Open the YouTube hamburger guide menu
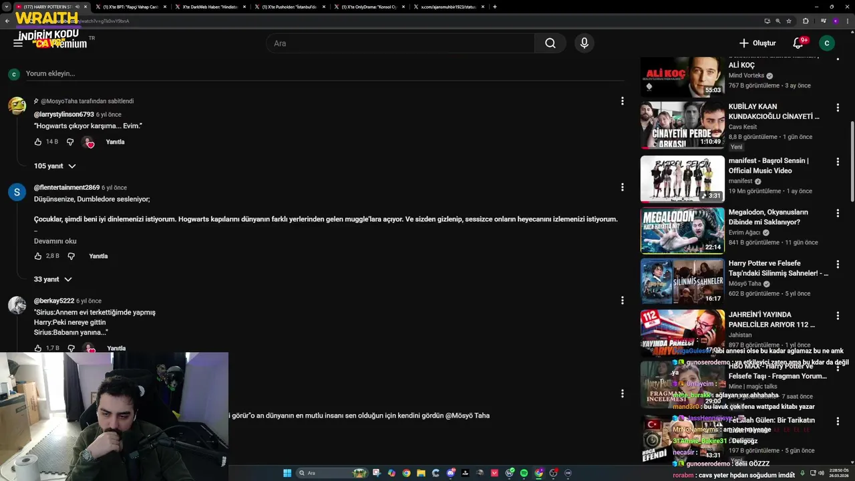The width and height of the screenshot is (855, 481). pyautogui.click(x=18, y=43)
